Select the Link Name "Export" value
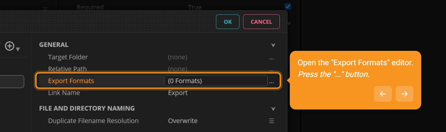The height and width of the screenshot is (132, 446). pyautogui.click(x=178, y=93)
